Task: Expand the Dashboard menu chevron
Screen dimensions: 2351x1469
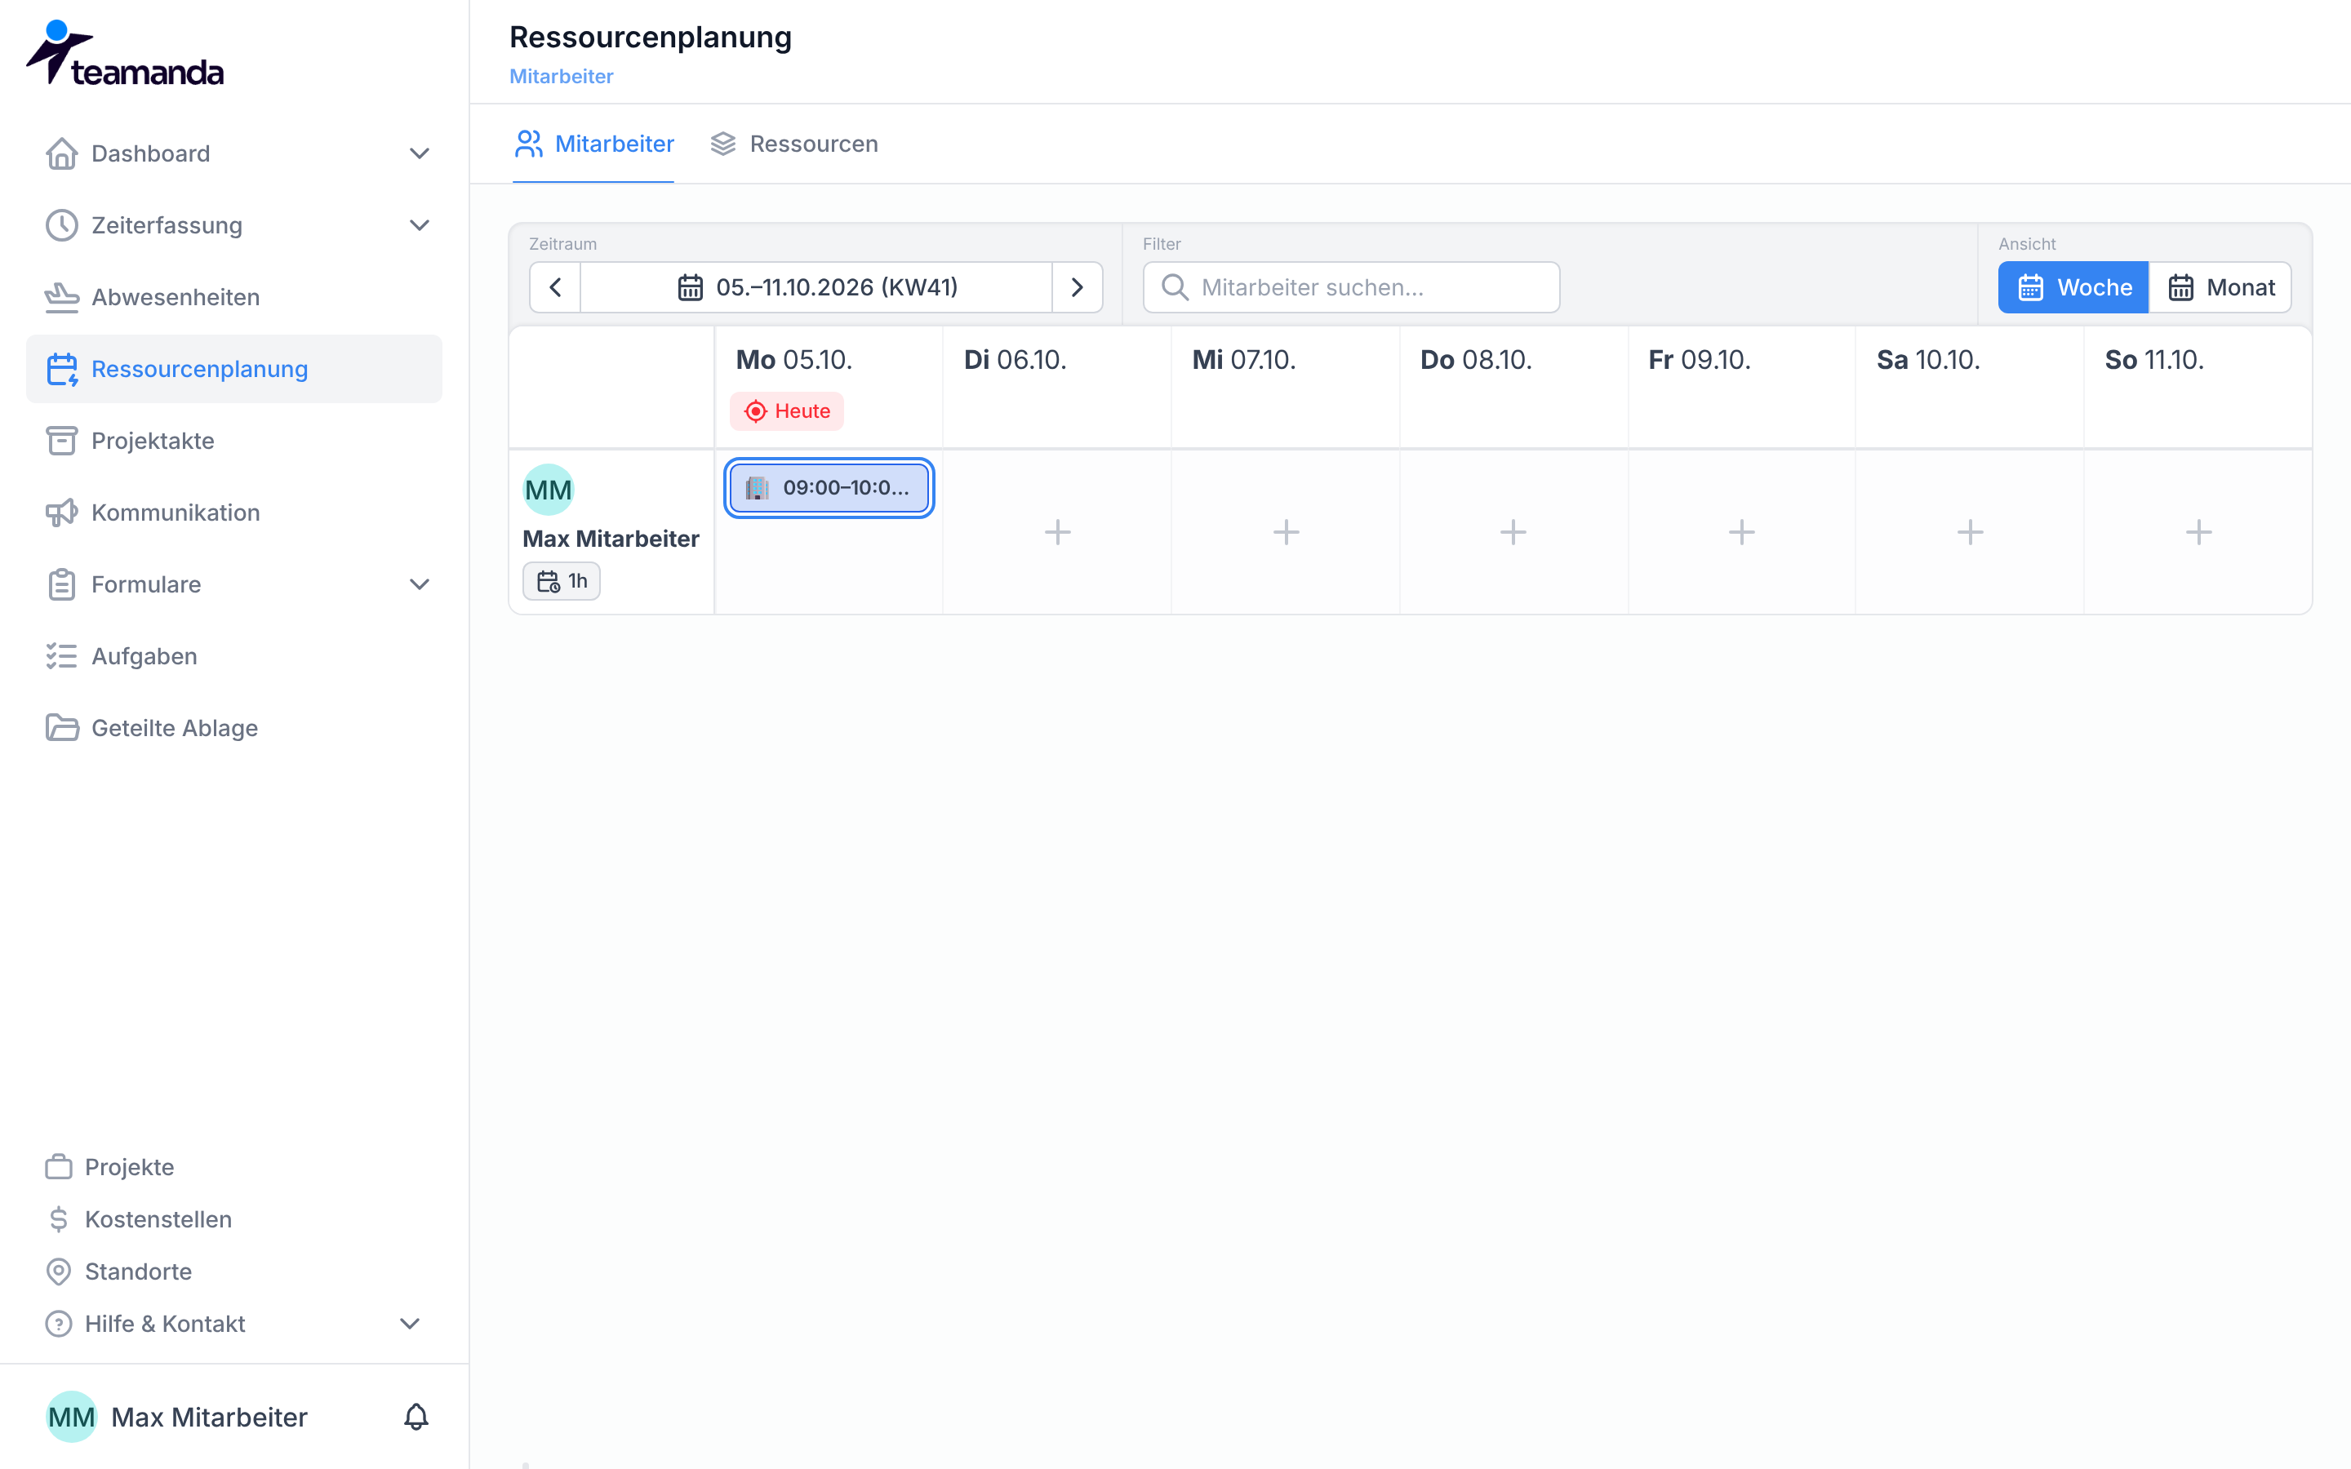Action: tap(419, 153)
